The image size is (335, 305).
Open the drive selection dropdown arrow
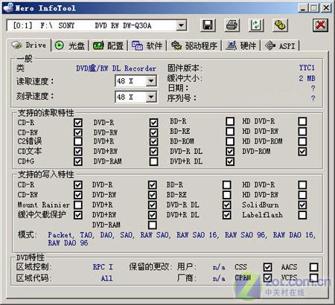point(182,25)
